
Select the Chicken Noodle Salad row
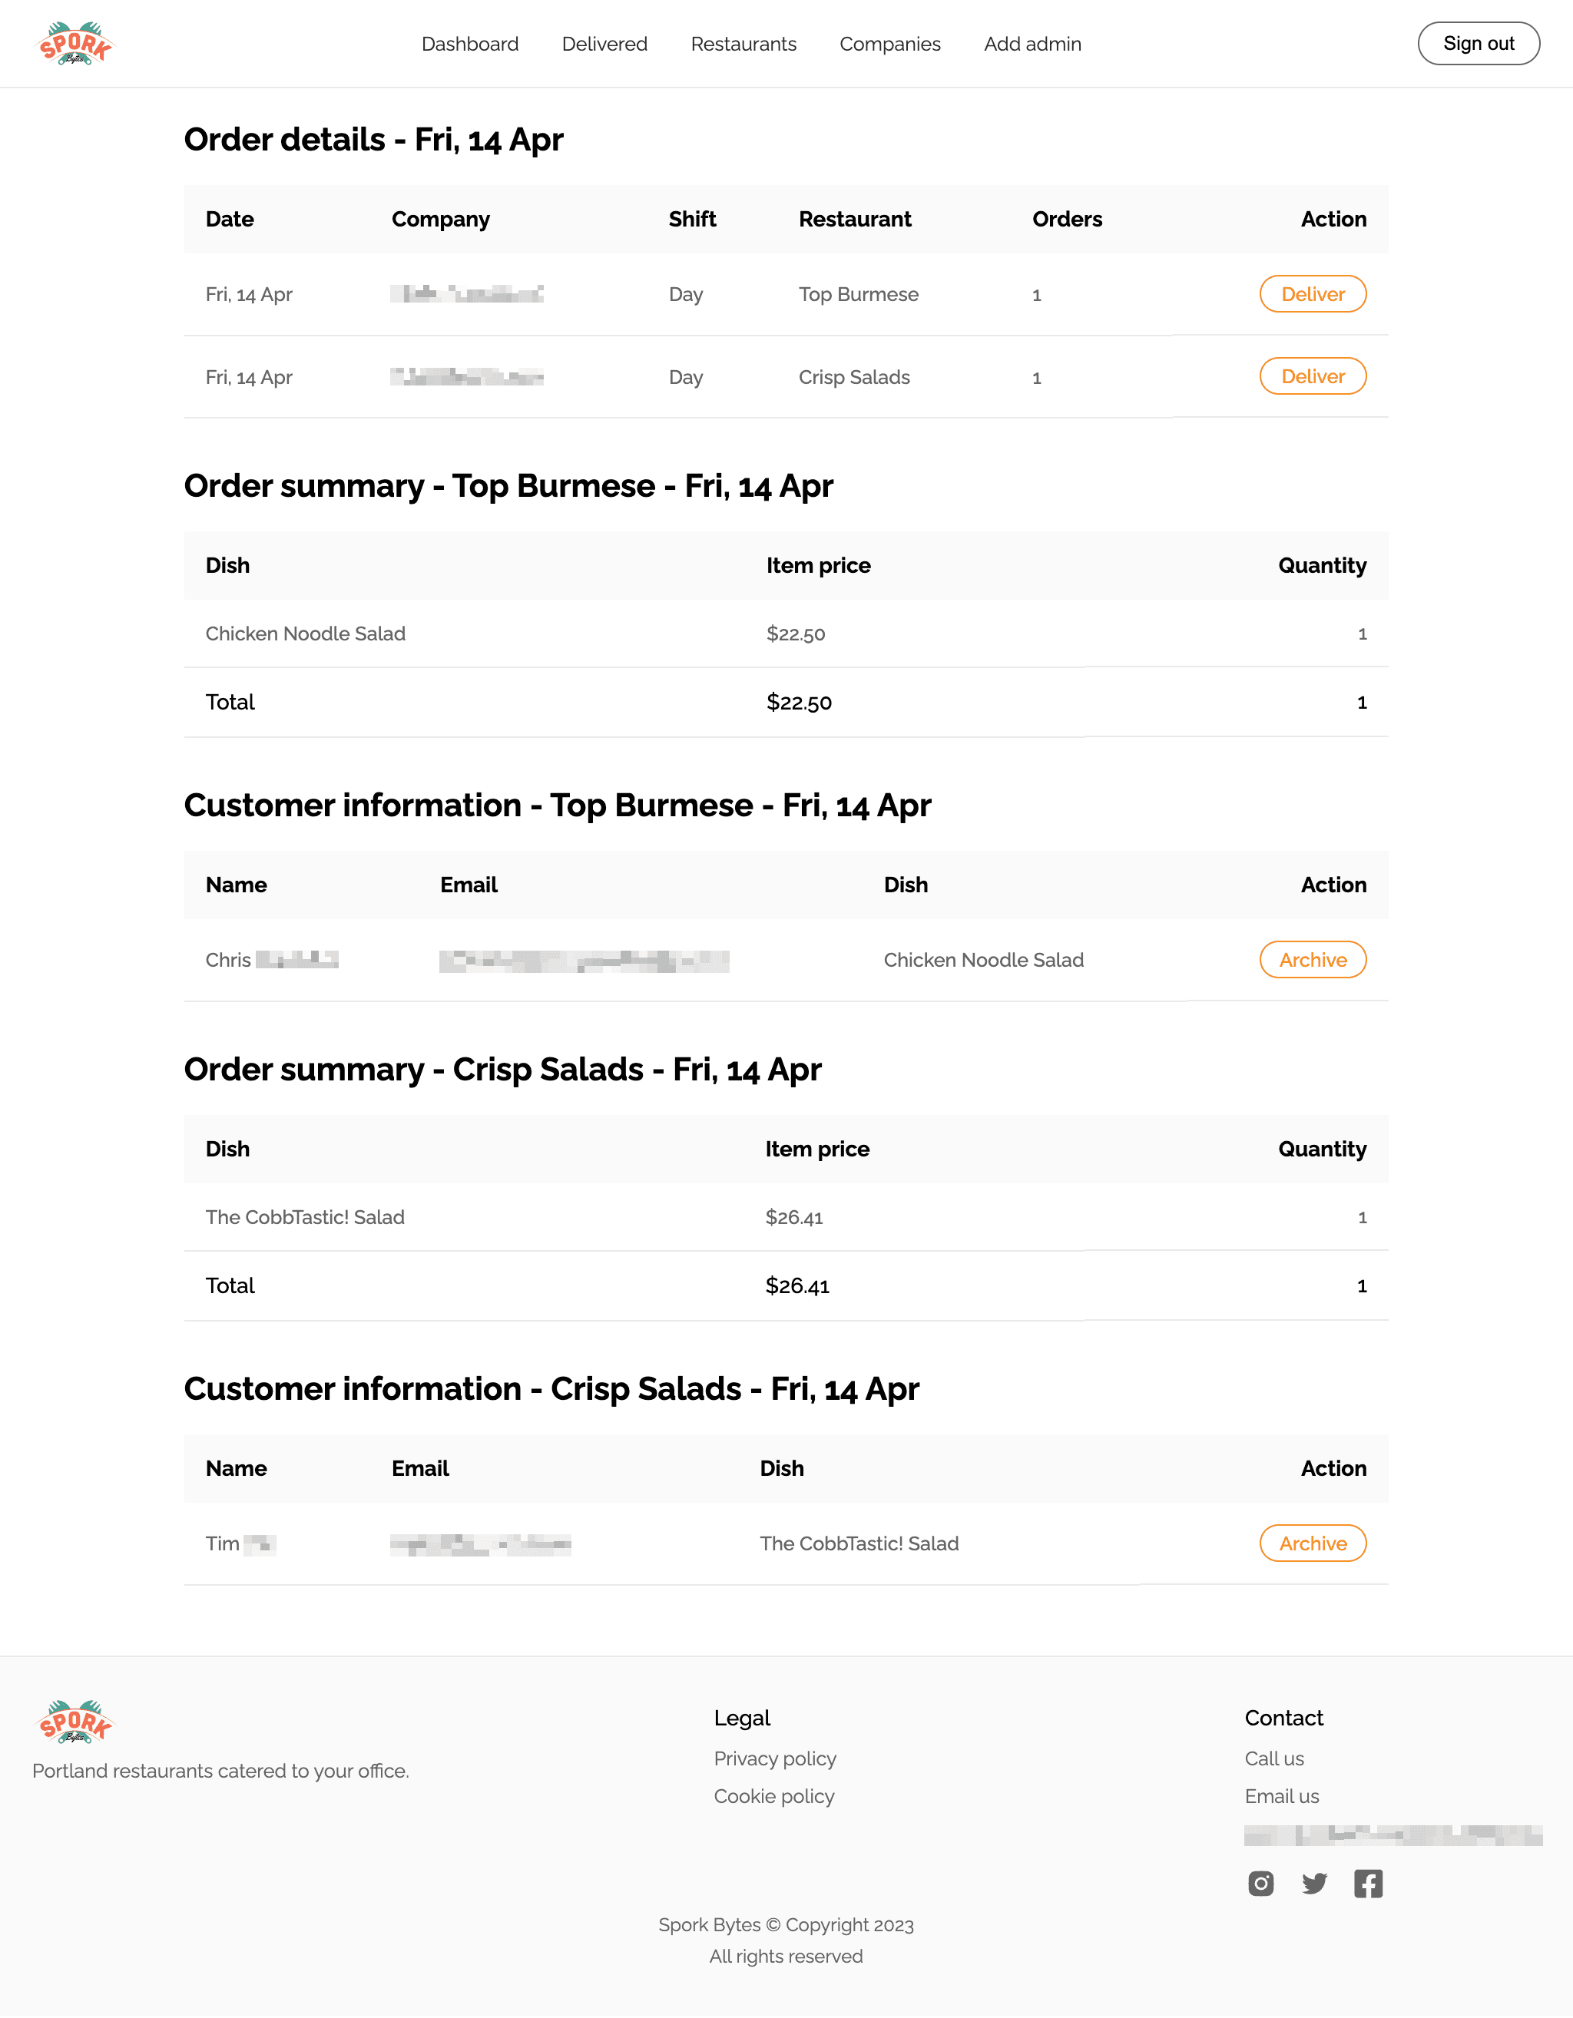(305, 634)
